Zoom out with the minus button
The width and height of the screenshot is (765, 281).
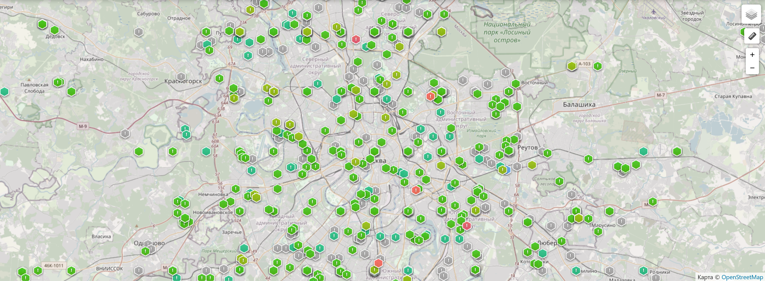[x=752, y=68]
